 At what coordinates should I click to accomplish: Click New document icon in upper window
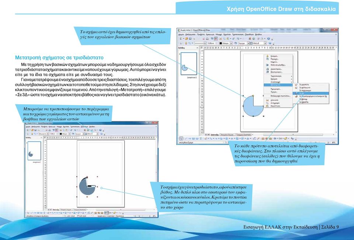[181, 39]
